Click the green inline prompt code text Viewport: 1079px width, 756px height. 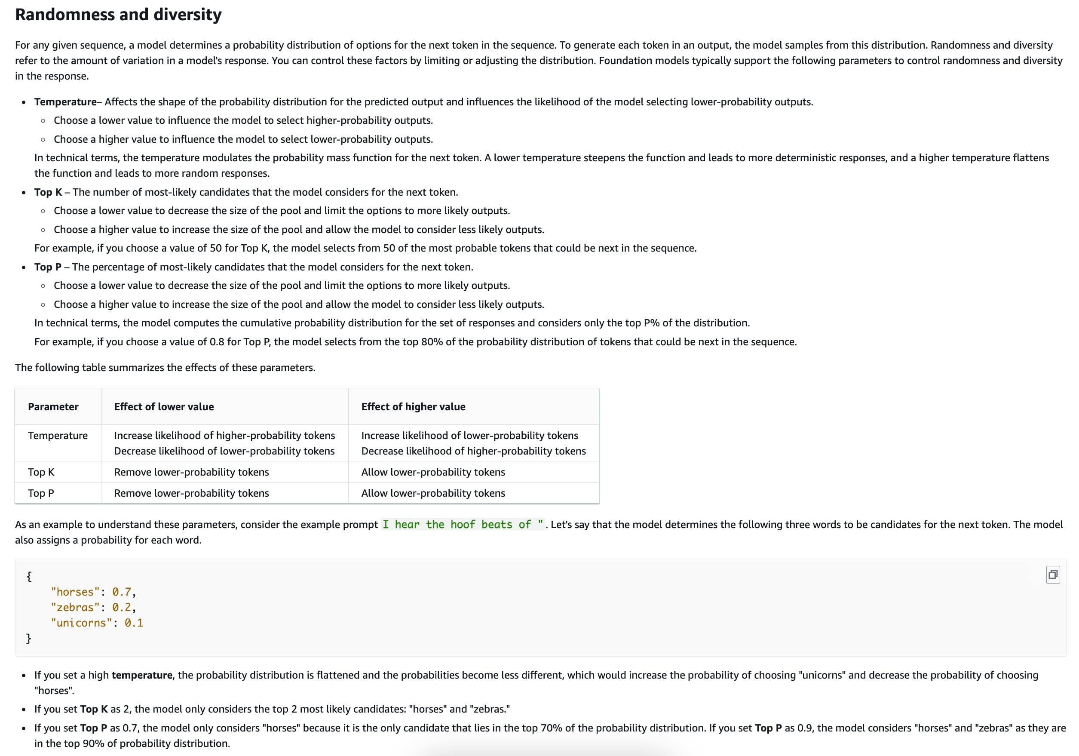click(x=463, y=525)
